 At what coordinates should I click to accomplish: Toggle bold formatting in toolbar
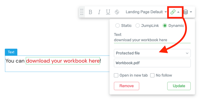coord(91,12)
